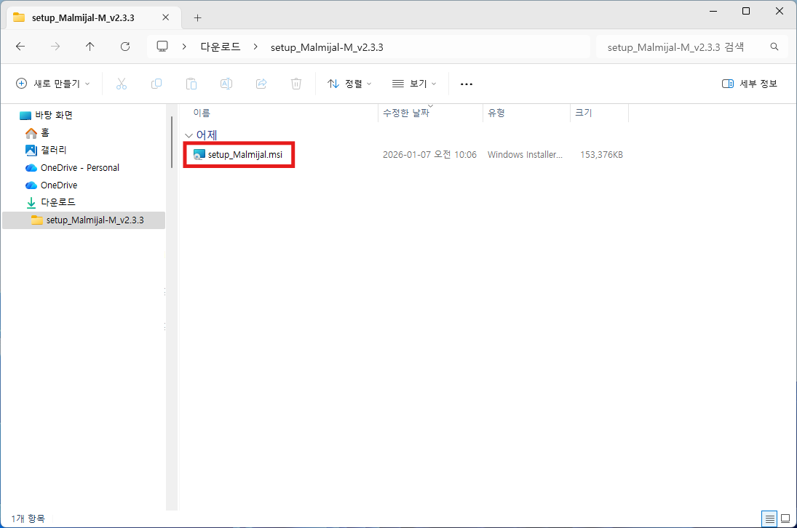Close the setup_Malmijal-M_v2.3.3 tab
Screen dimensions: 797x528
point(166,17)
